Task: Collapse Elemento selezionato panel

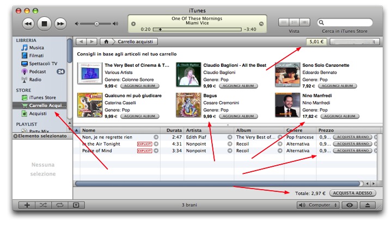Action: click(15, 136)
